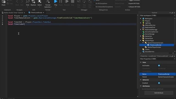
Task: Toggle the Archivable checkbox
Action: [159, 65]
